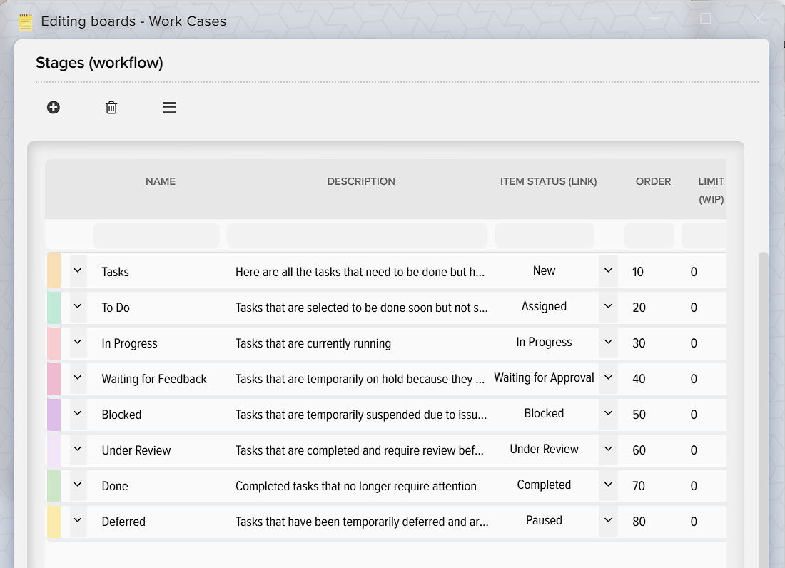Screen dimensions: 785x568
Task: Click the Blocked stage name cell
Action: click(x=121, y=415)
